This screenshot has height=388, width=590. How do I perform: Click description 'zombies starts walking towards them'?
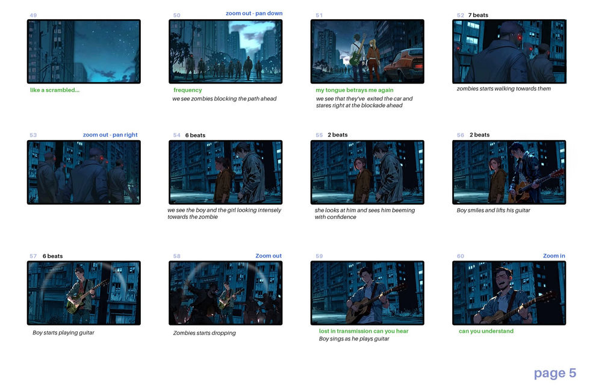[503, 89]
